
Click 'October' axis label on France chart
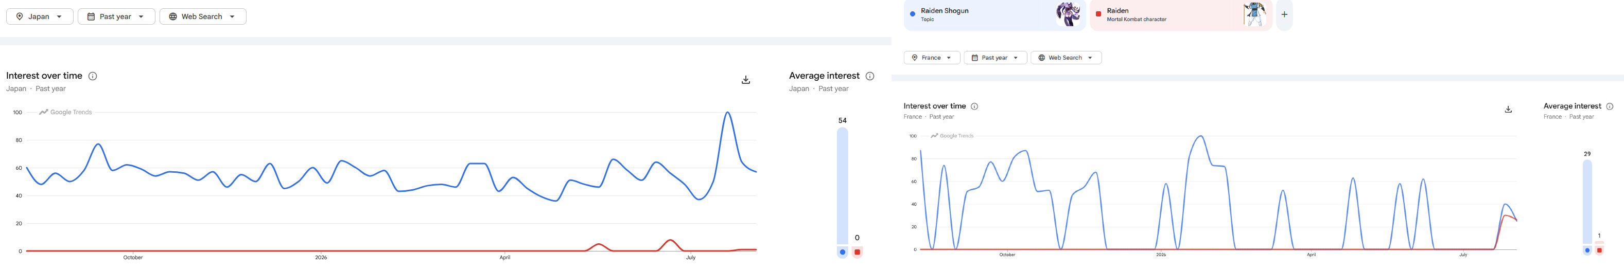pyautogui.click(x=1007, y=255)
